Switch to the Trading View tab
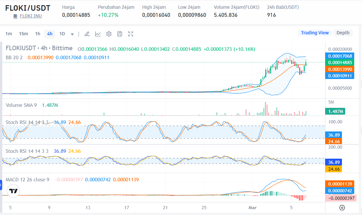The width and height of the screenshot is (362, 215). click(x=314, y=33)
